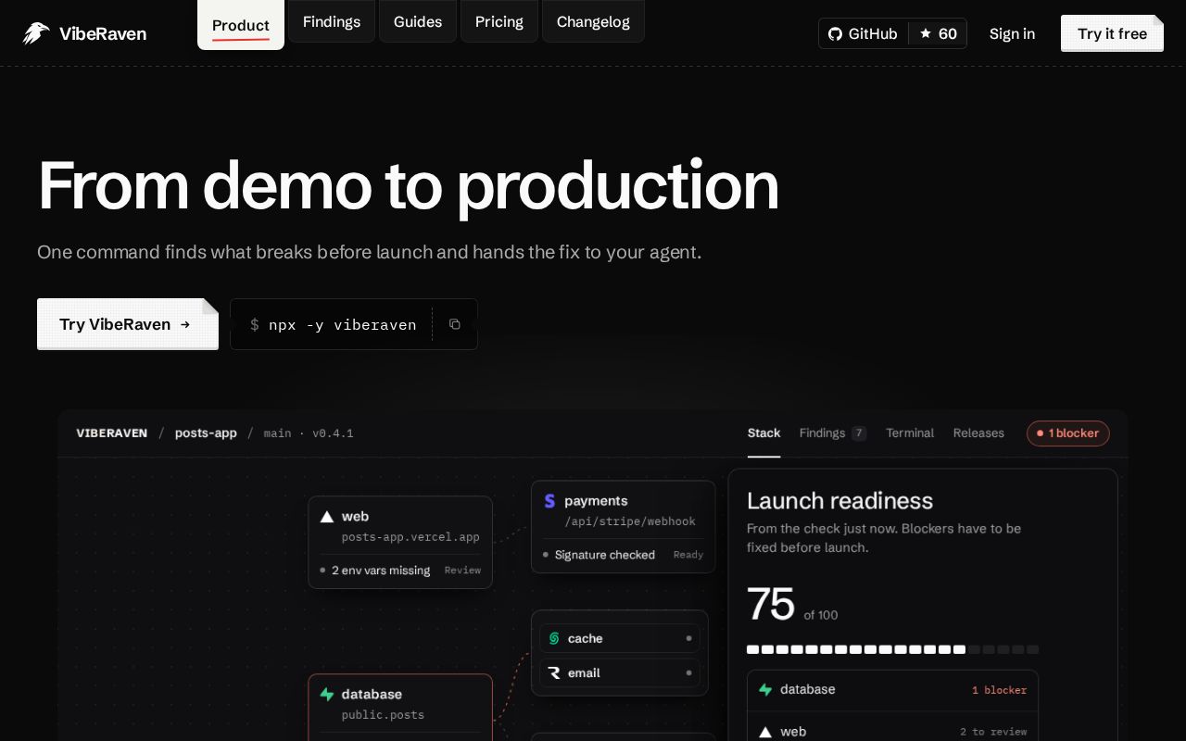
Task: Click the npx -y viberaven command text
Action: (343, 325)
